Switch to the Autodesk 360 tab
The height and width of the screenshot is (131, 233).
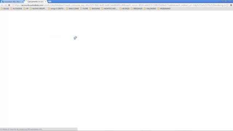[x=12, y=1]
